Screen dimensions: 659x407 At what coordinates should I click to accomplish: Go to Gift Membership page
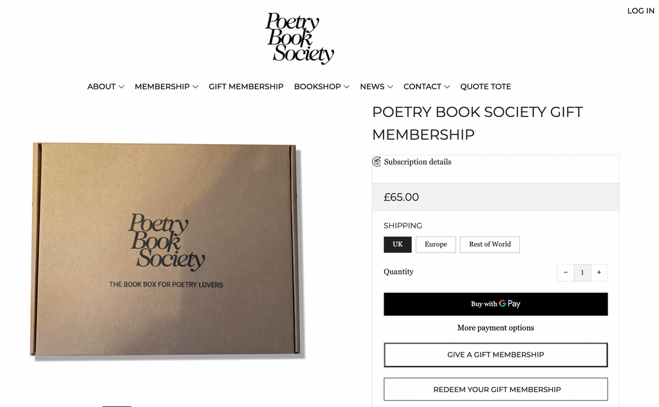click(246, 87)
